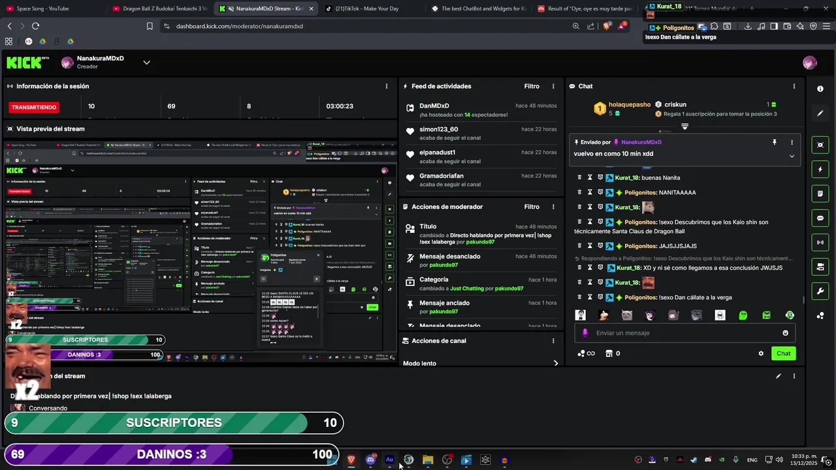
Task: Open Adobe Audition from the taskbar
Action: (390, 460)
